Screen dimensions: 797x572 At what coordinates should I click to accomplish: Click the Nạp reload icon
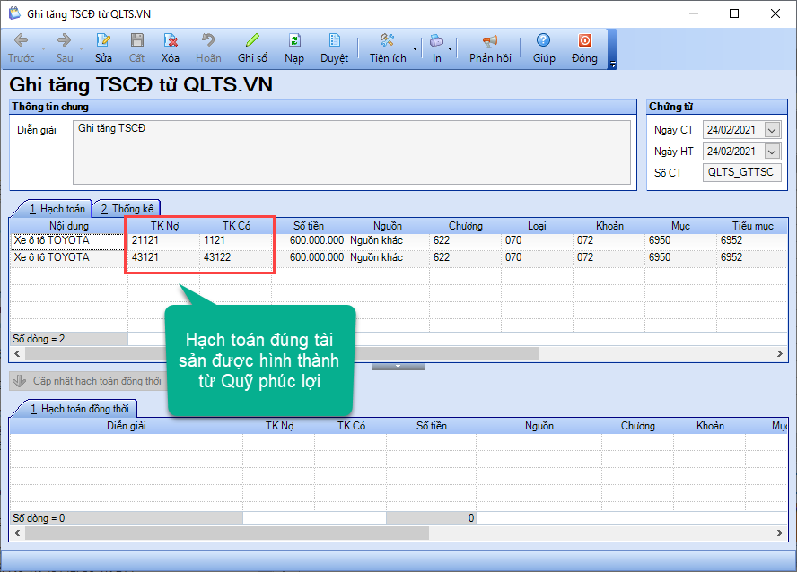point(294,40)
